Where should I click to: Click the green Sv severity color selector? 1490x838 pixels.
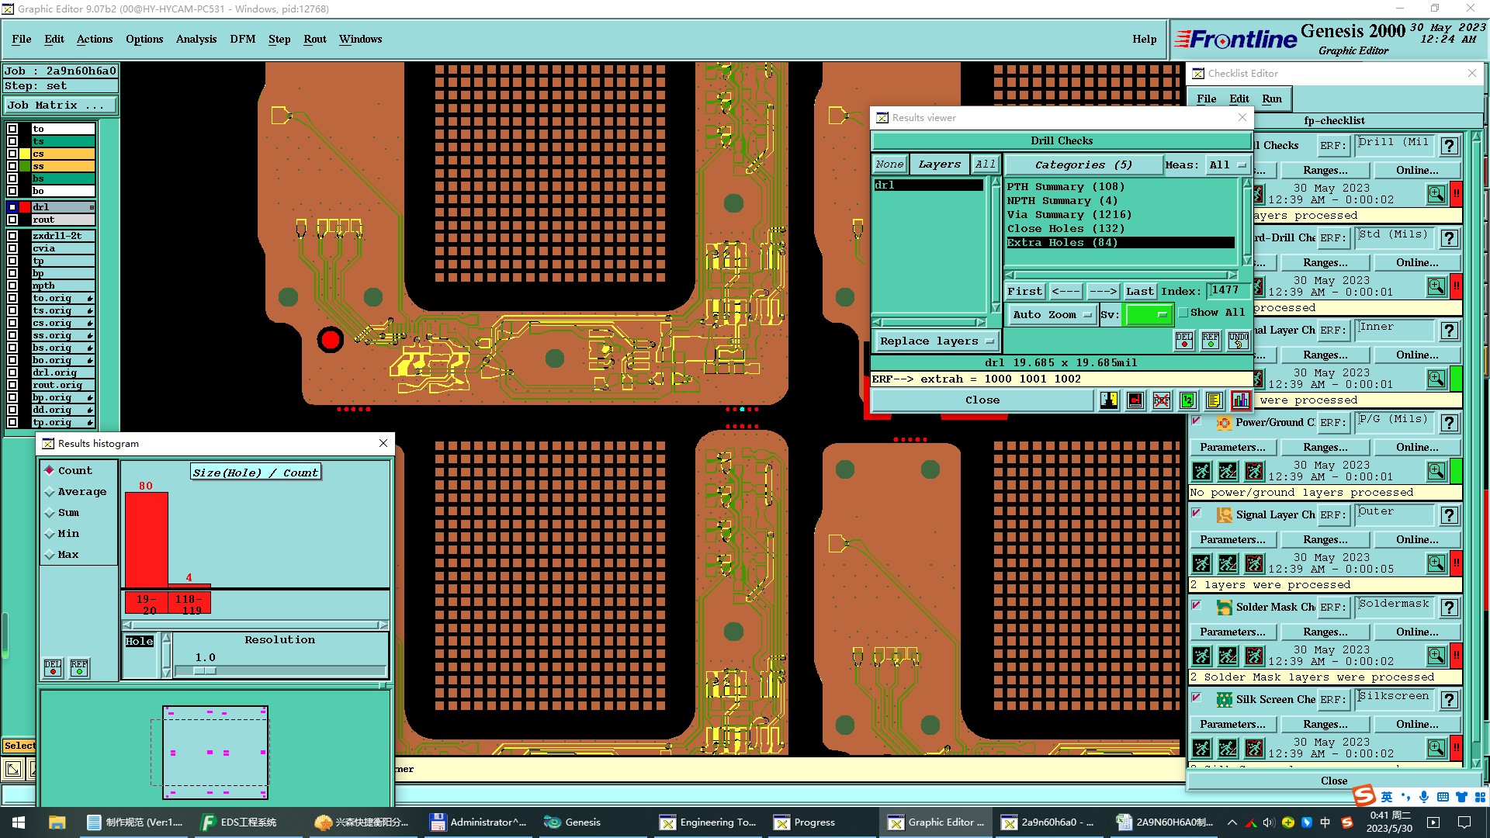(1148, 315)
